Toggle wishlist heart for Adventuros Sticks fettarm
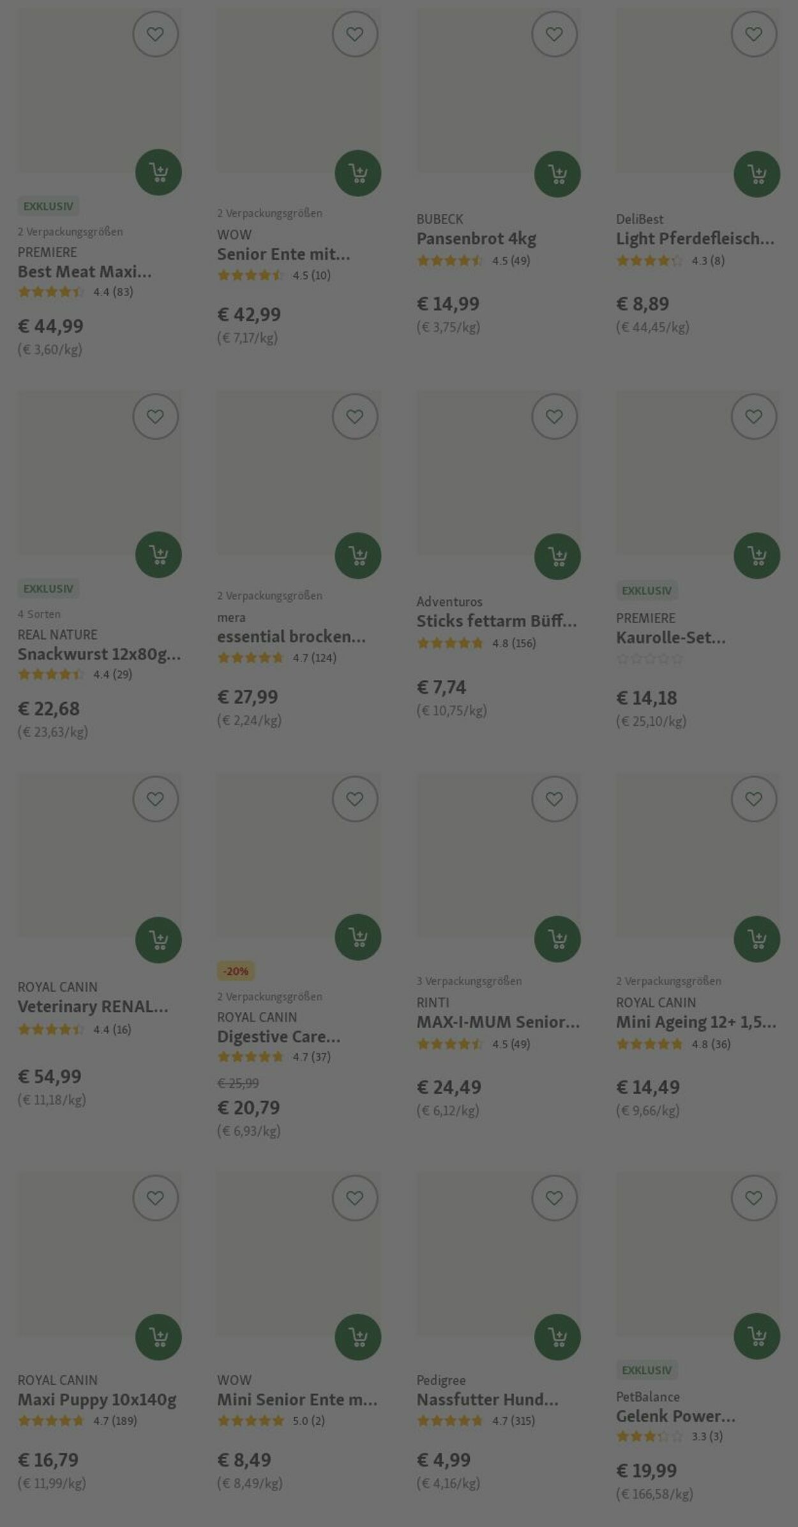The image size is (798, 1527). point(554,416)
